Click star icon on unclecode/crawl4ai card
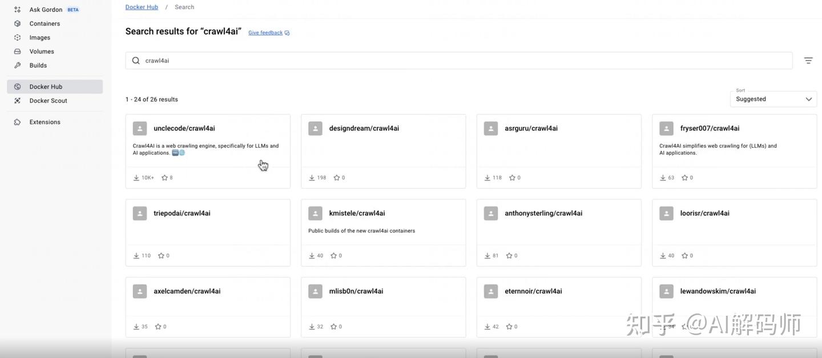Screen dimensions: 822x358 164,178
